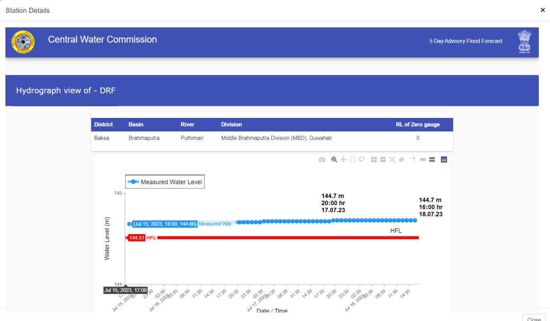The image size is (550, 321).
Task: Click the Central Water Commission logo
Action: [x=23, y=42]
